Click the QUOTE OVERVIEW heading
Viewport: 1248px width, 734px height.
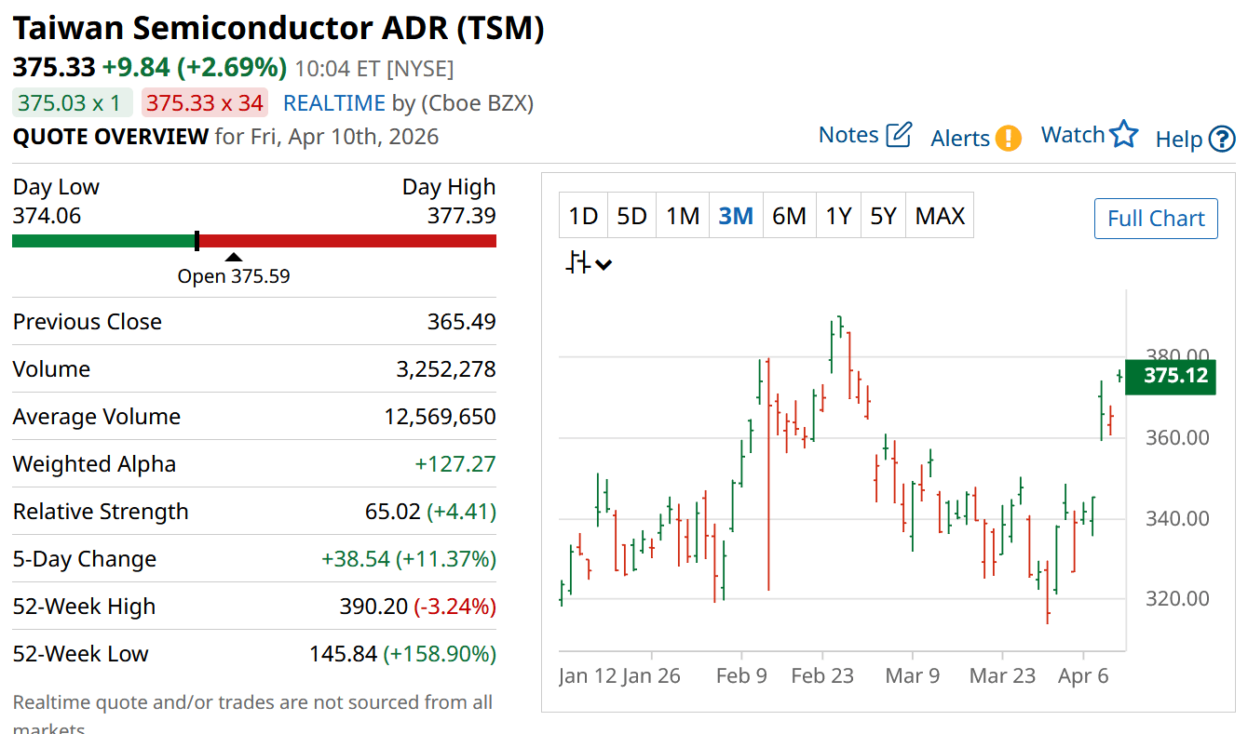tap(111, 137)
